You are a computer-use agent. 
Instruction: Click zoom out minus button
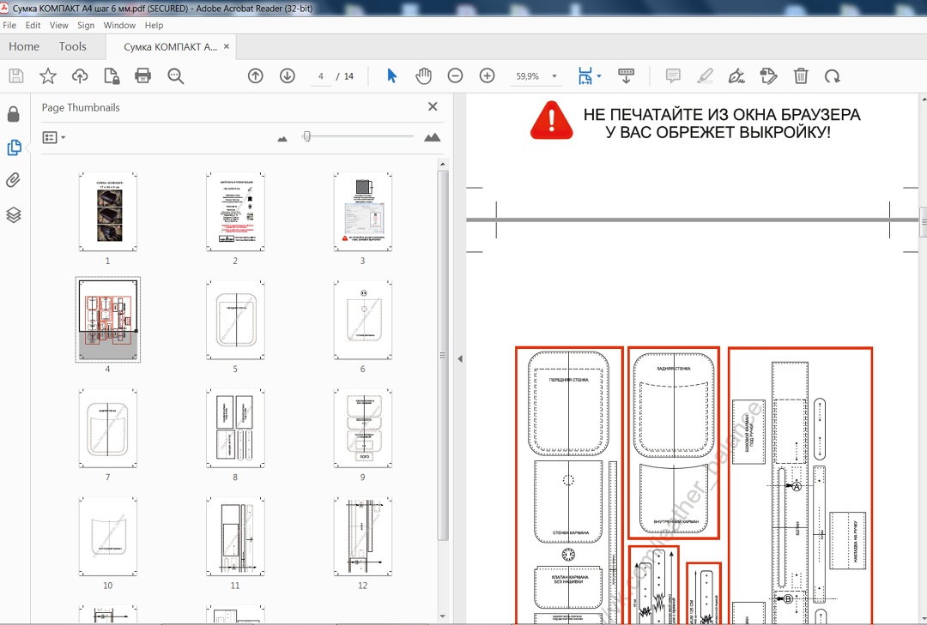pos(455,76)
